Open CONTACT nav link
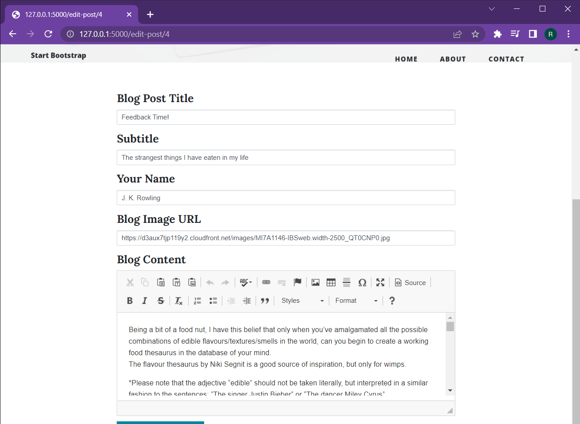 click(x=506, y=59)
